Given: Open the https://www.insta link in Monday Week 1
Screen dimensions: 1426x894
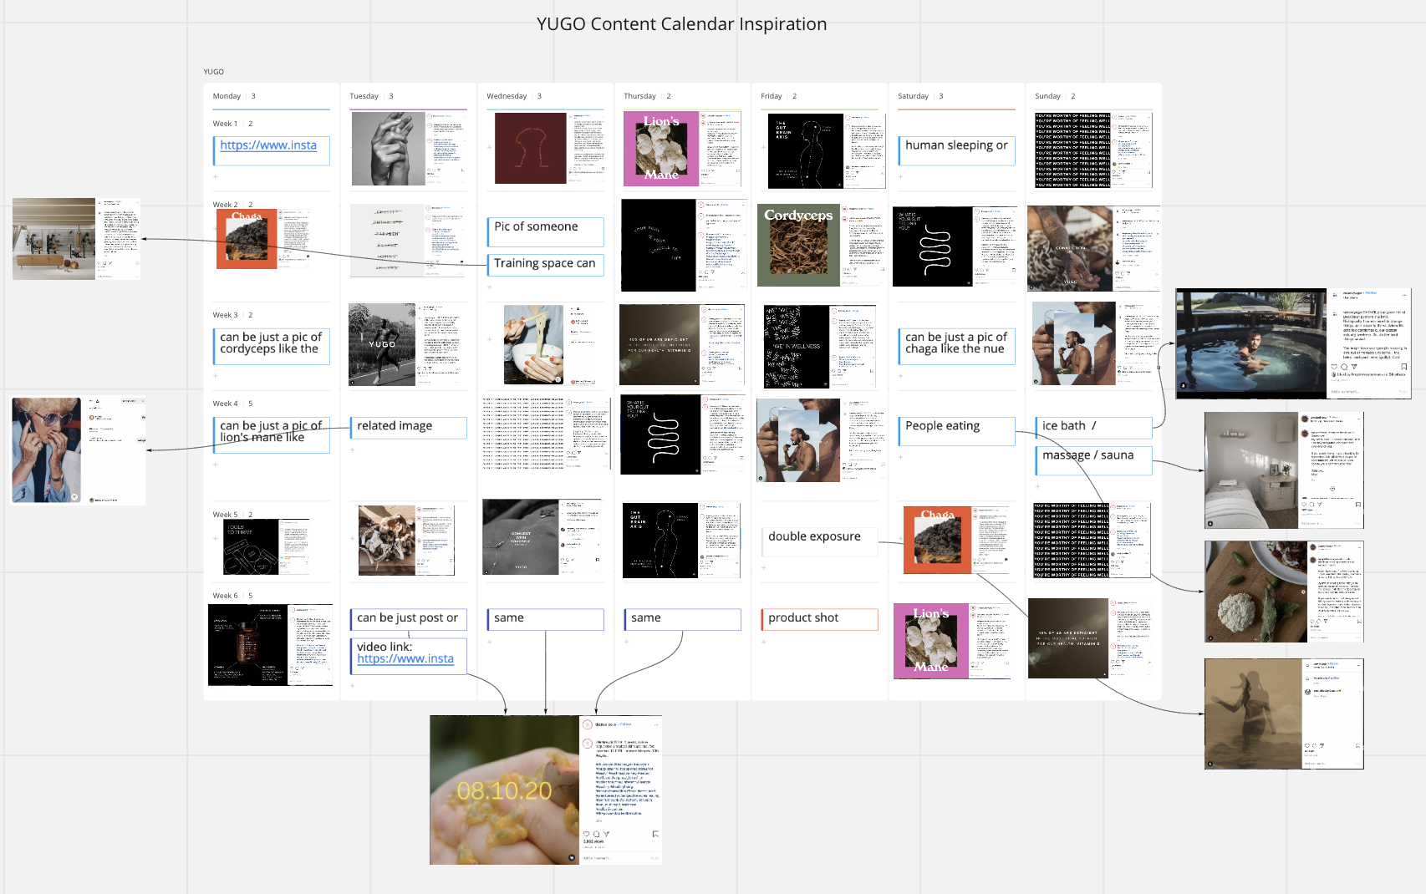Looking at the screenshot, I should click(268, 145).
